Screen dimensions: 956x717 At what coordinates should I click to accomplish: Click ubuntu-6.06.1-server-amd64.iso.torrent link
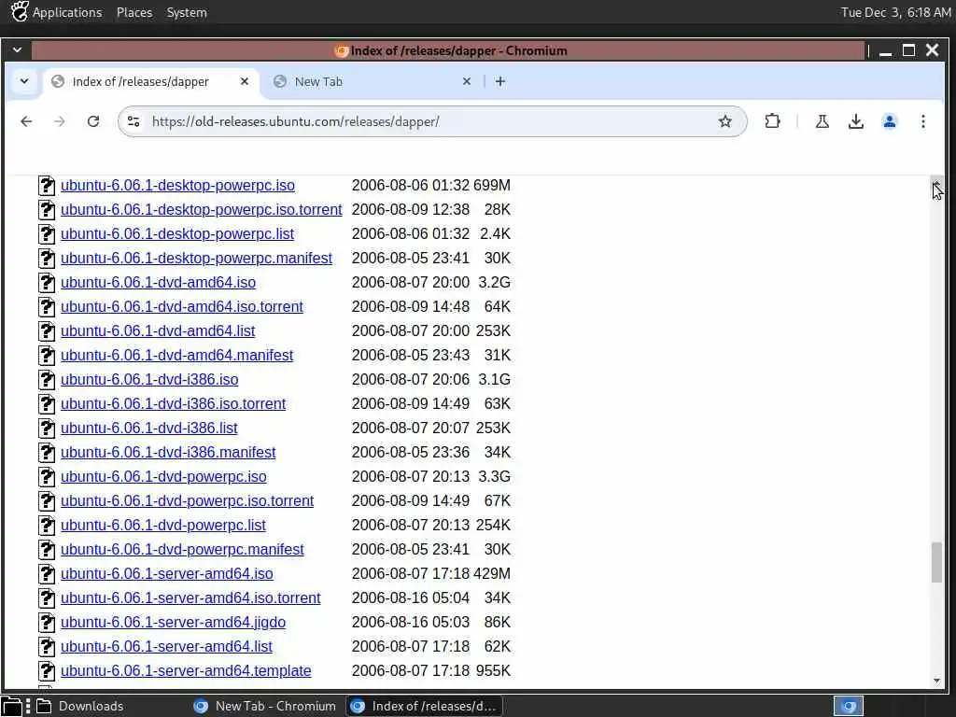(190, 598)
